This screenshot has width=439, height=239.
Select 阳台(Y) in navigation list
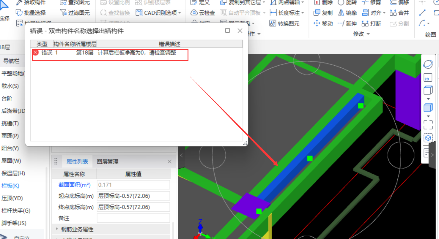click(x=10, y=148)
